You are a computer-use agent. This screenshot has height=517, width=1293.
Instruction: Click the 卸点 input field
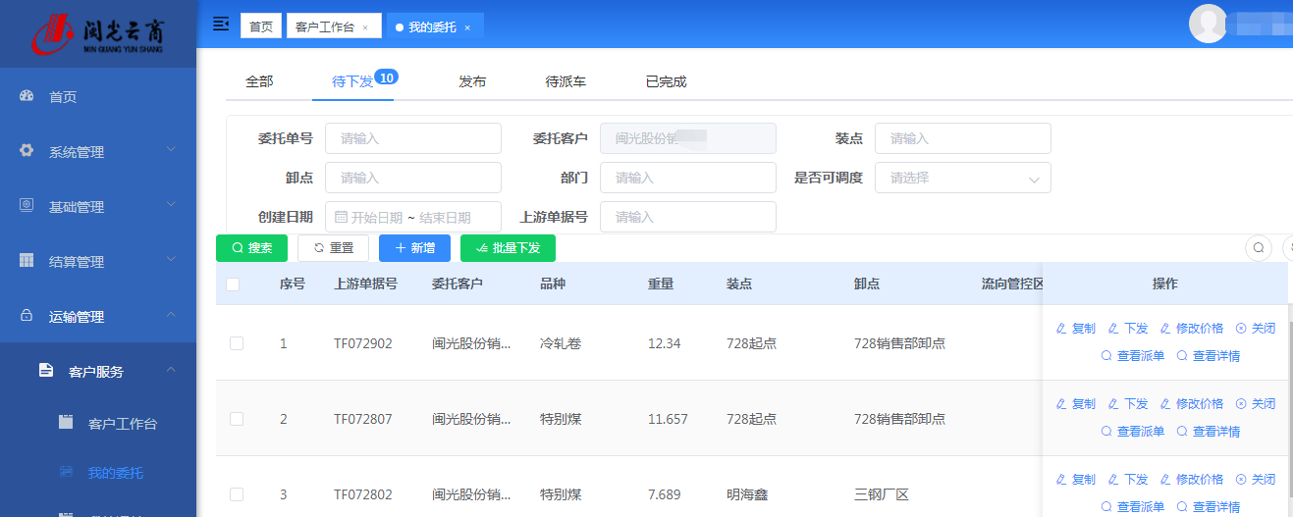click(412, 178)
